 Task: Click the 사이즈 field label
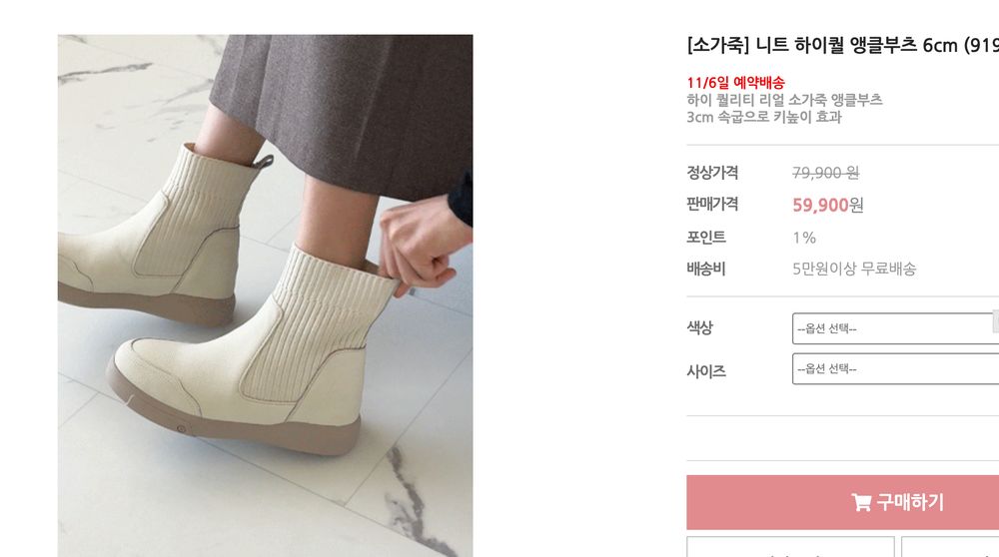706,371
